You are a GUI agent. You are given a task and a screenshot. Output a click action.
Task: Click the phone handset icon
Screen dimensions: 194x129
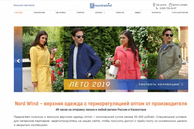point(157,8)
